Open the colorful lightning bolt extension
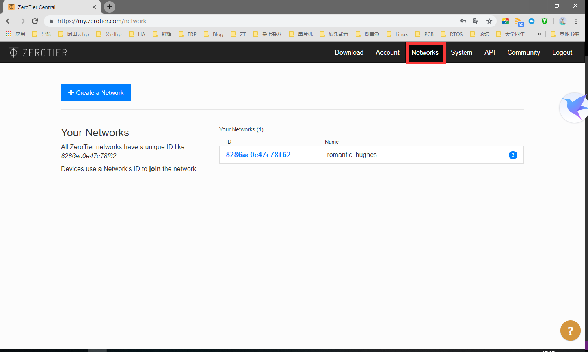 (x=506, y=21)
